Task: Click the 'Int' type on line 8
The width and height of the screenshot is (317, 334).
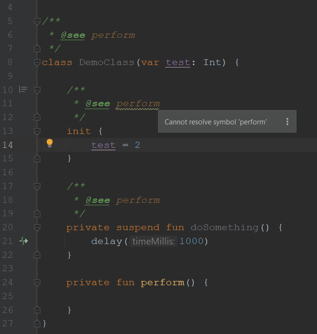Action: pyautogui.click(x=212, y=62)
